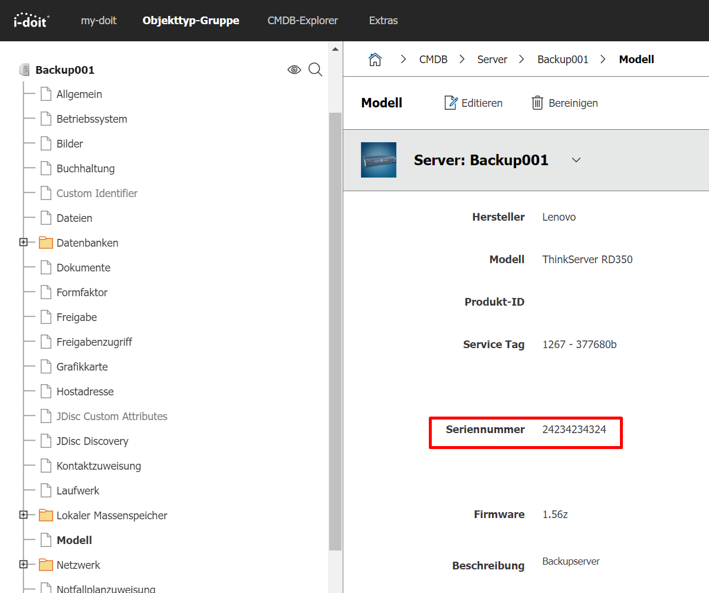709x593 pixels.
Task: Toggle the eye visibility icon
Action: (294, 70)
